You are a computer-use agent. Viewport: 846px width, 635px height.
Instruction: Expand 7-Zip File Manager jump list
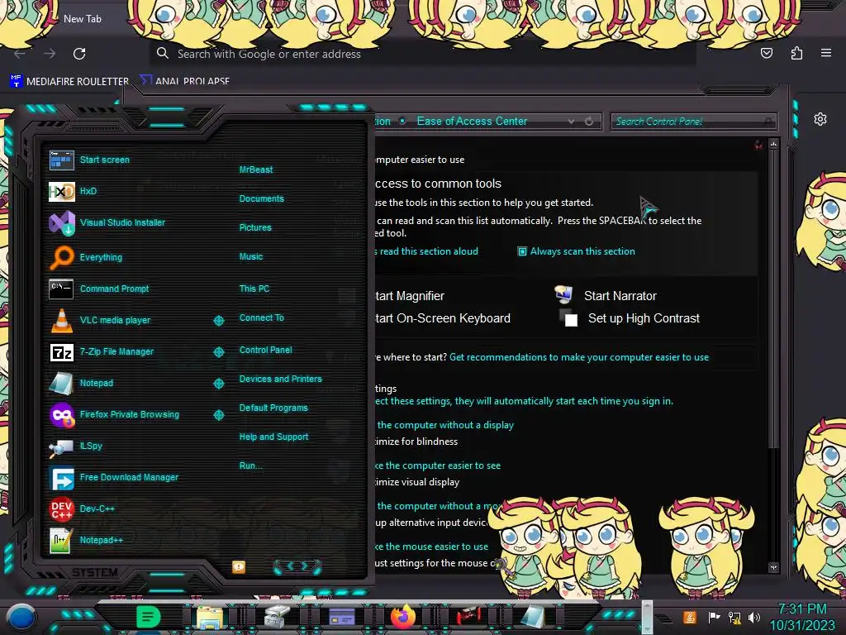click(218, 352)
